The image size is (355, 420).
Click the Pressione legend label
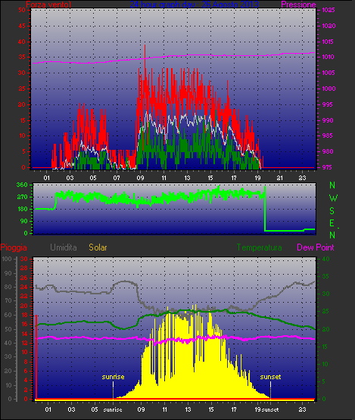298,5
